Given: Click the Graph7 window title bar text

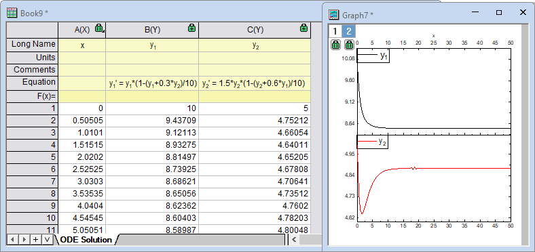Looking at the screenshot, I should click(x=358, y=15).
